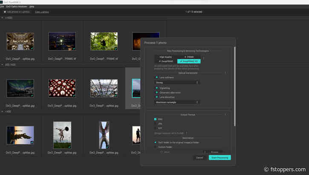Open the Optical Corrections section options menu

(225, 73)
